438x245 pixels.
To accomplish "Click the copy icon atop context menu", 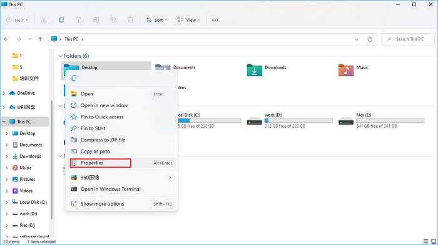I will point(74,78).
